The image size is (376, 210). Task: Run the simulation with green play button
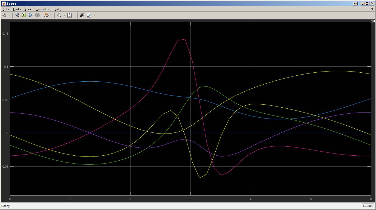[24, 15]
